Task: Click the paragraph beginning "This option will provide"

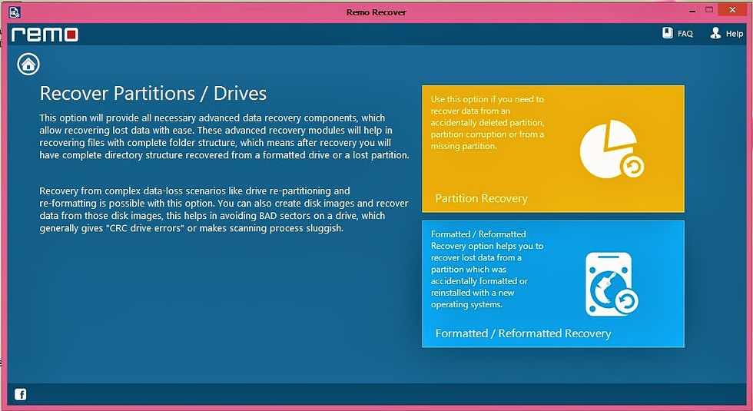Action: tap(224, 137)
